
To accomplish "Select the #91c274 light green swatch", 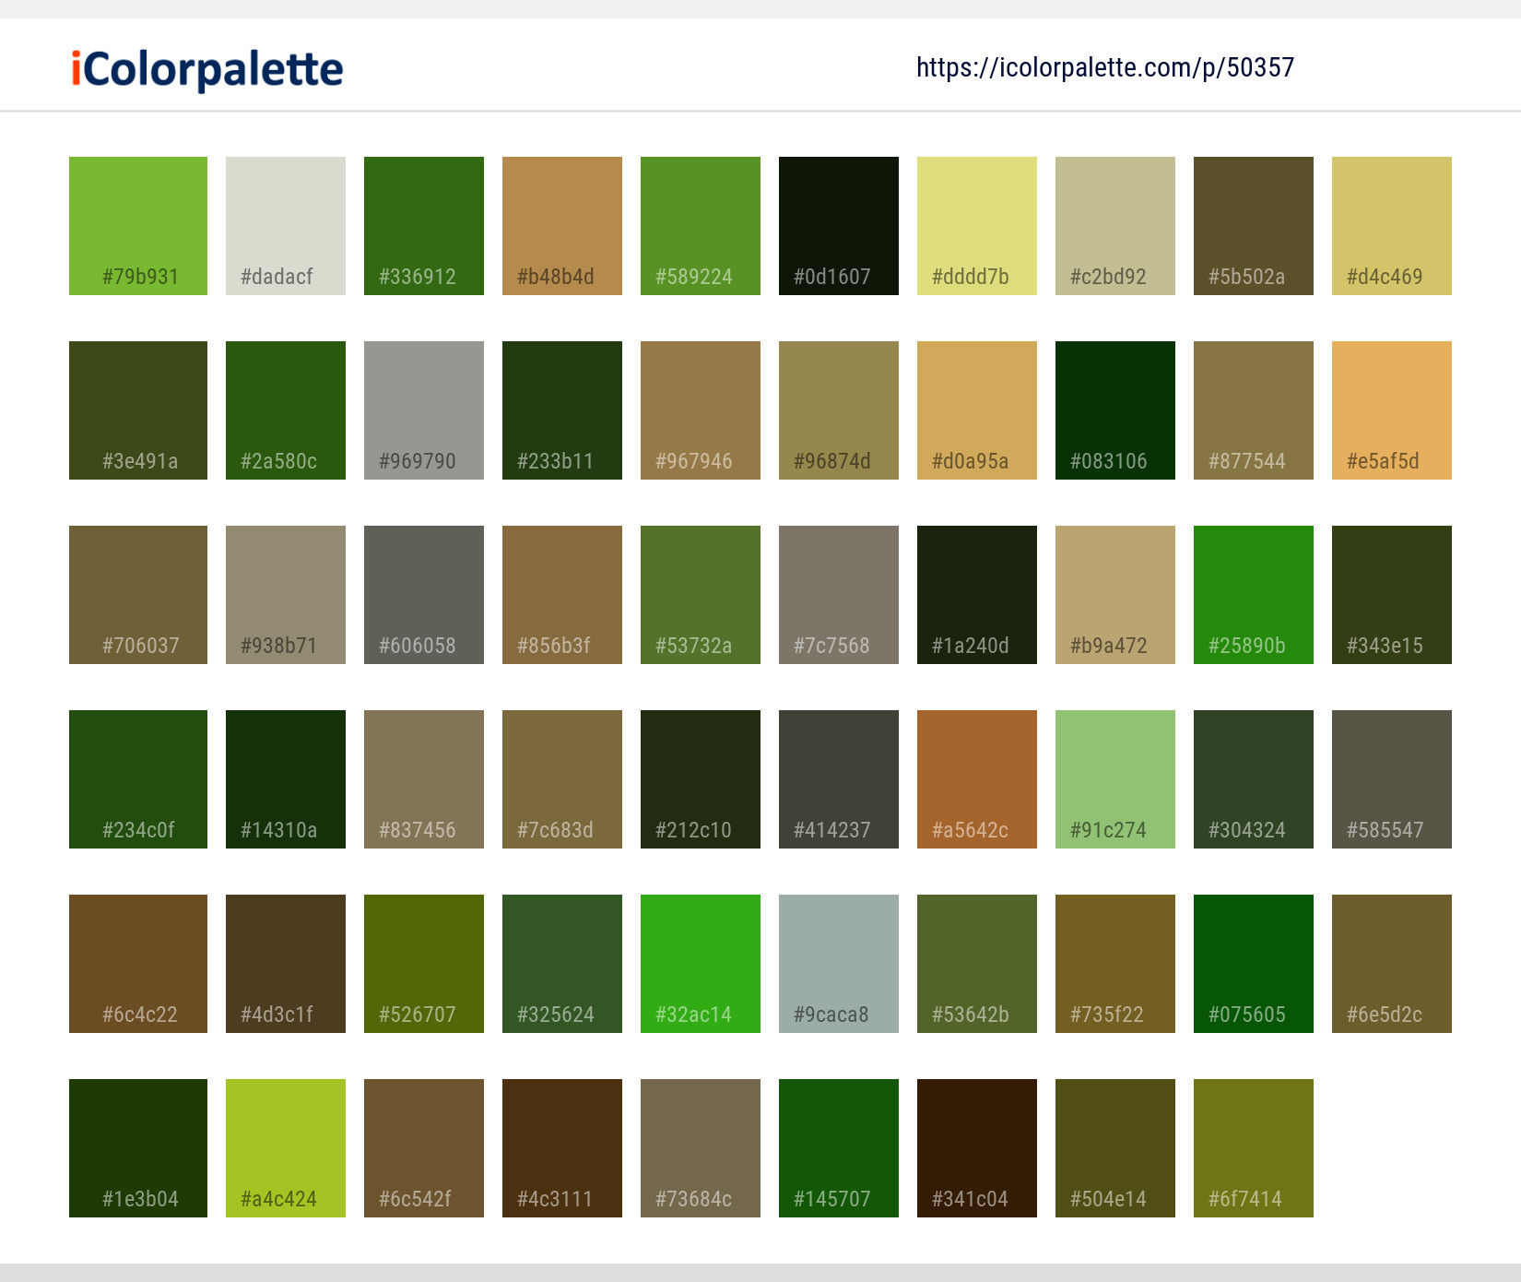I will pos(1114,778).
